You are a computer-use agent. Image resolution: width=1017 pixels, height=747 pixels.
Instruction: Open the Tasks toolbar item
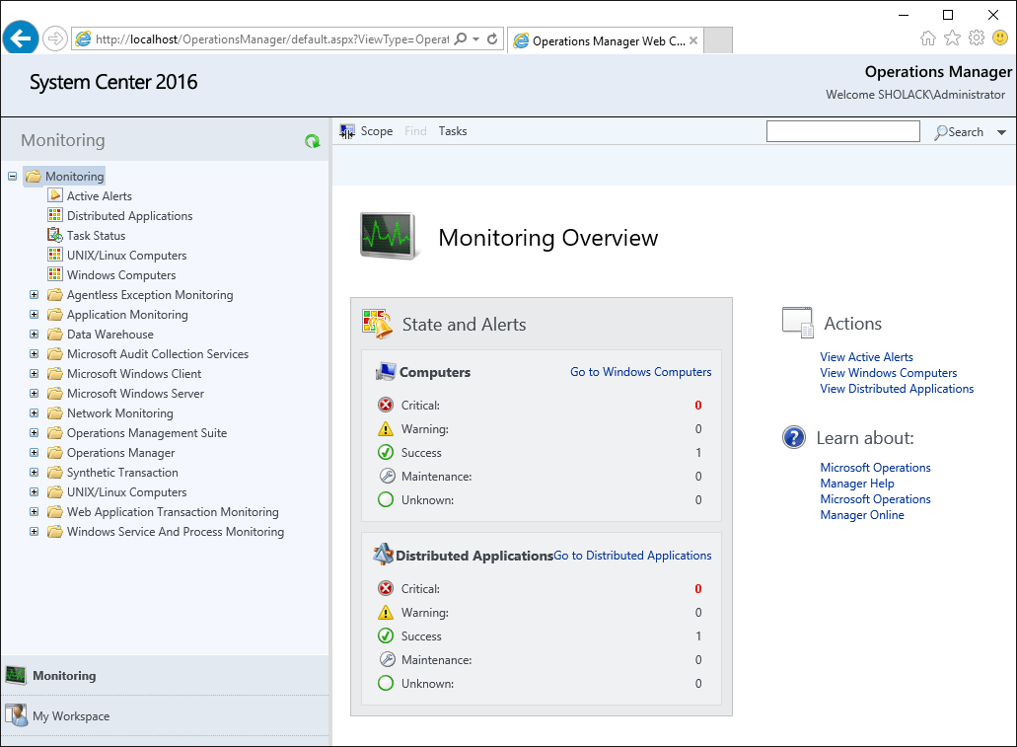point(453,131)
